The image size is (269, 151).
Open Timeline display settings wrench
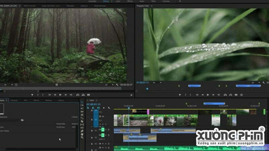pyautogui.click(x=109, y=108)
